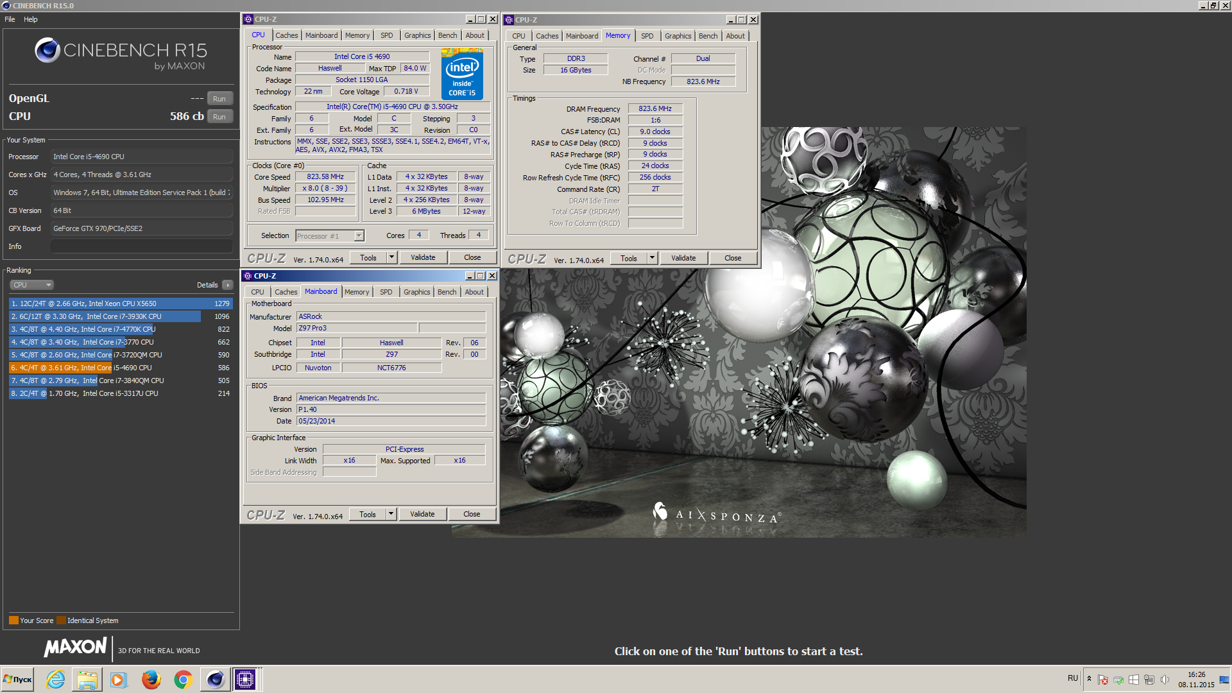The height and width of the screenshot is (693, 1232).
Task: Select ranking row Core i7-4770K CPU
Action: pyautogui.click(x=121, y=329)
